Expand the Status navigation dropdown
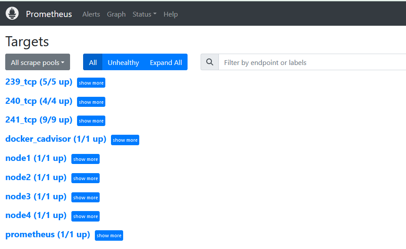Image resolution: width=406 pixels, height=249 pixels. [144, 14]
